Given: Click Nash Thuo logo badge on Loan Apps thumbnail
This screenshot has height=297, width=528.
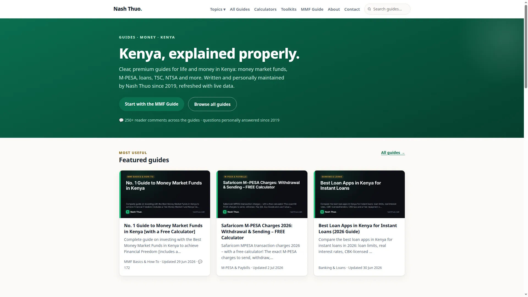Looking at the screenshot, I should [x=322, y=212].
